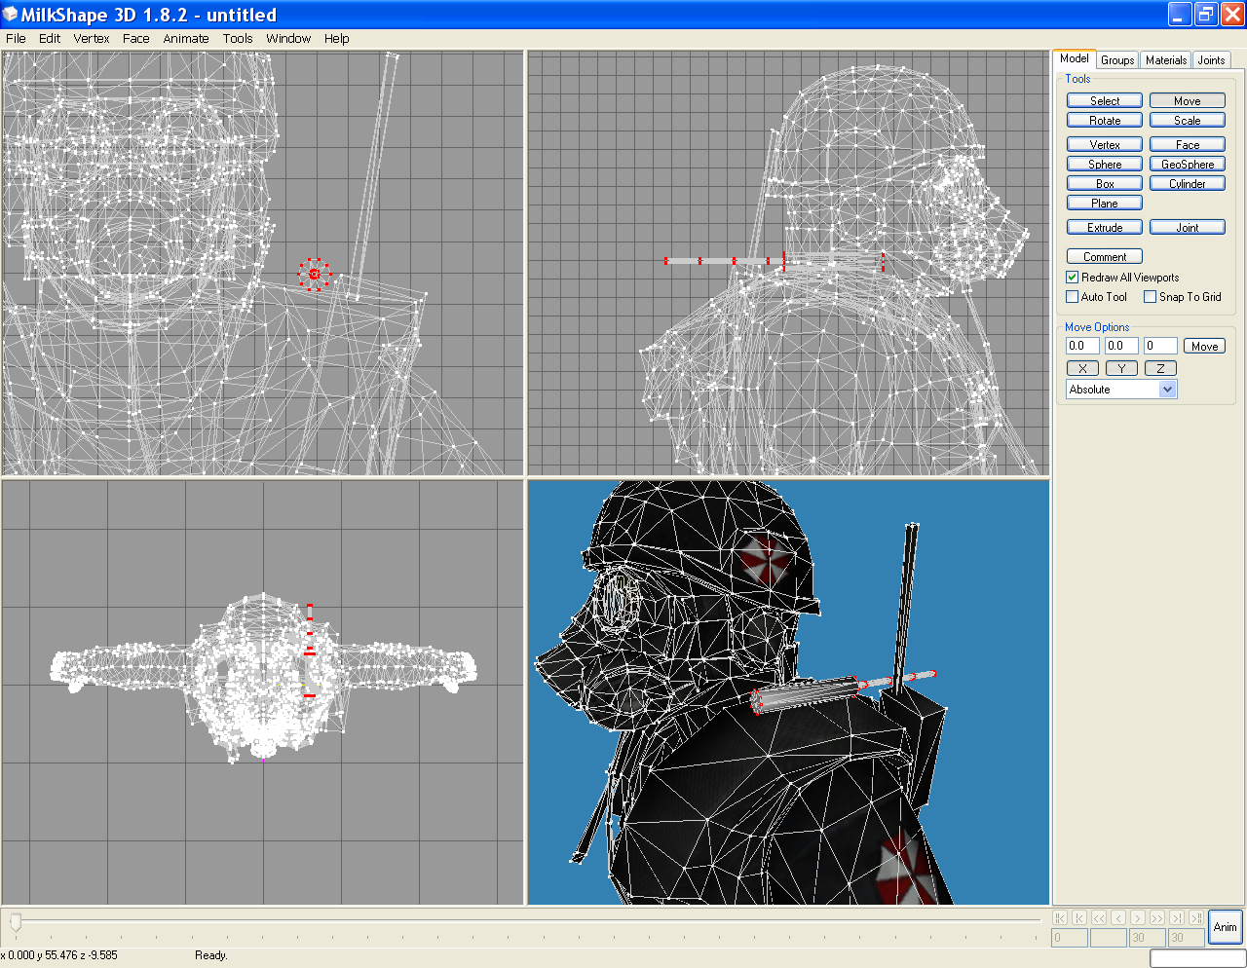Enable the Auto Tool checkbox
1247x968 pixels.
[1072, 297]
